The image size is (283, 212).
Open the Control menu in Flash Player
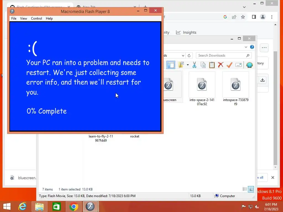coord(36,18)
